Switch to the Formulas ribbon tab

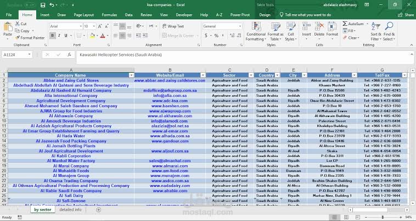pyautogui.click(x=109, y=15)
